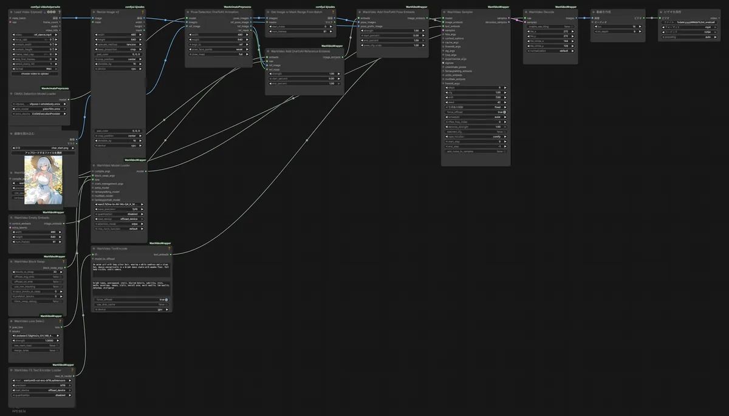Adjust strength field in WanVideo Lora Select
Screen dimensions: 729x416
[36, 341]
